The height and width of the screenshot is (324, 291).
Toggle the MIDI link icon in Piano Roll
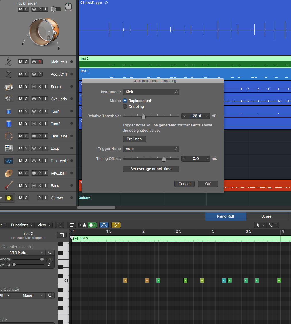116,225
